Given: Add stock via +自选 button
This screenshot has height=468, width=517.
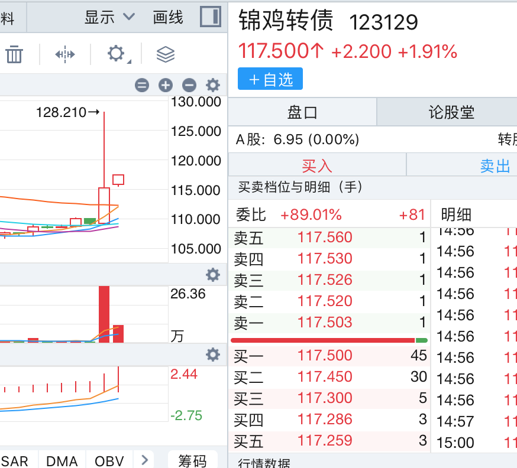Looking at the screenshot, I should pyautogui.click(x=270, y=79).
